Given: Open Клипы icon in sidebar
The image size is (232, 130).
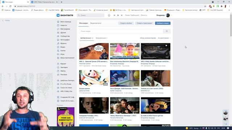Looking at the screenshot, I should (58, 51).
